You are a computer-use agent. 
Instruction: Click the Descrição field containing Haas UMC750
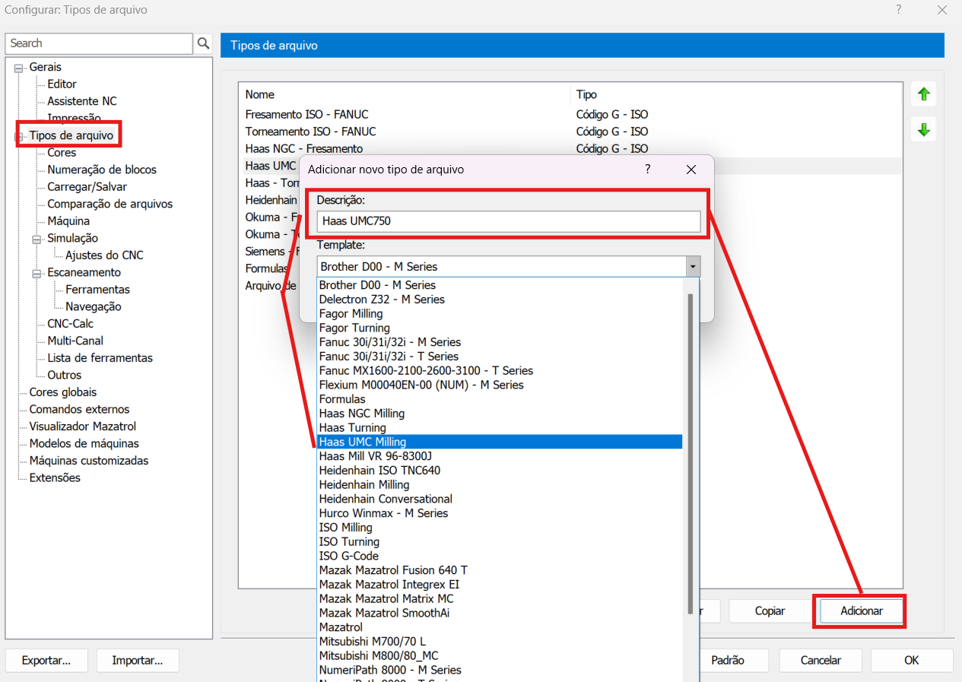508,221
